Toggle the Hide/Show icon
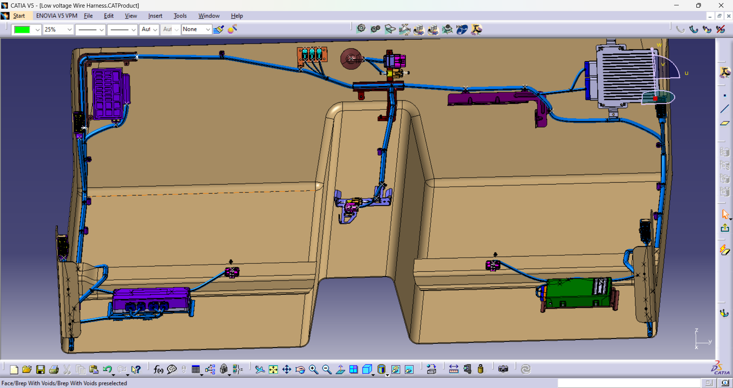This screenshot has width=733, height=388. click(396, 369)
